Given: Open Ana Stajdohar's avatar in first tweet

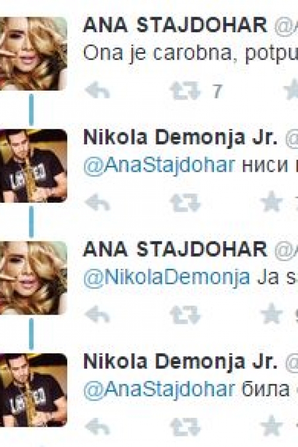Looking at the screenshot, I should [x=33, y=54].
